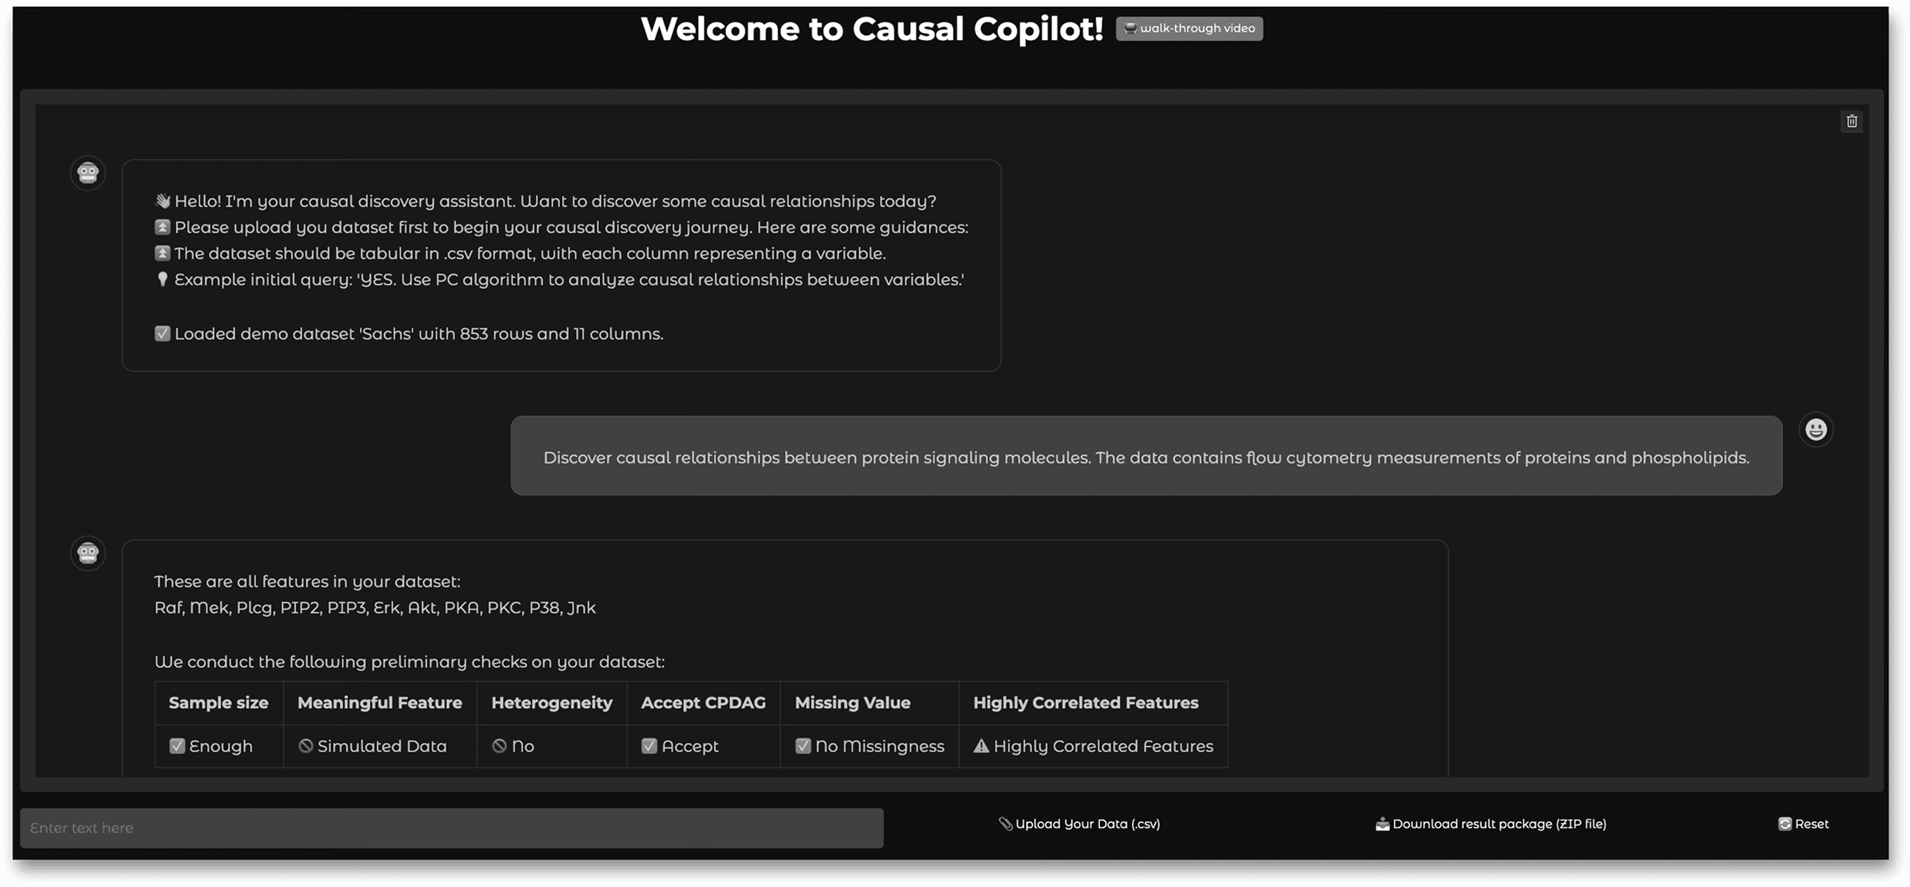
Task: Click the trash icon to clear the chat
Action: click(1852, 121)
